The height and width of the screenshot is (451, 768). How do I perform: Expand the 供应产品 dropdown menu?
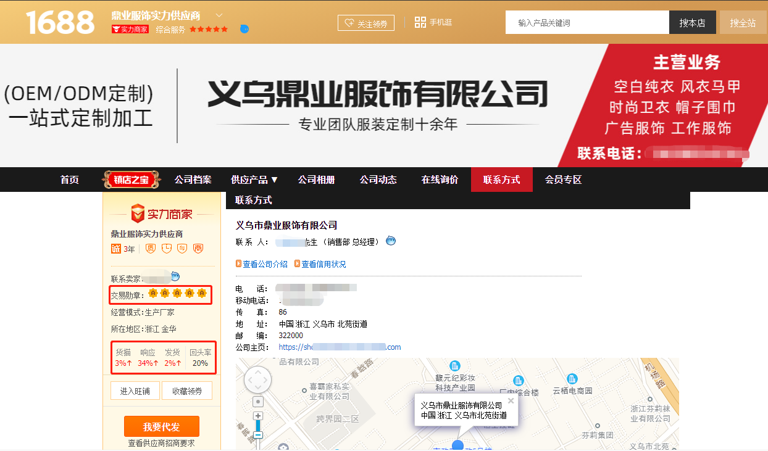(x=254, y=180)
